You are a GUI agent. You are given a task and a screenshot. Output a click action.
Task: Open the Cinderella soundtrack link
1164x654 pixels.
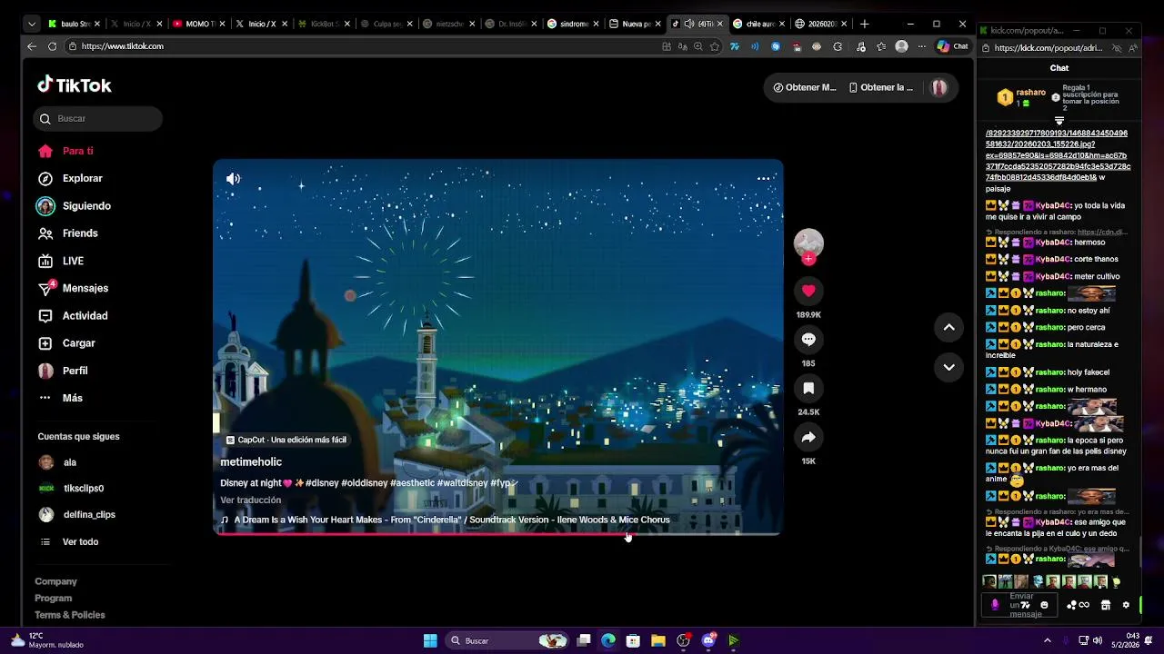point(445,520)
